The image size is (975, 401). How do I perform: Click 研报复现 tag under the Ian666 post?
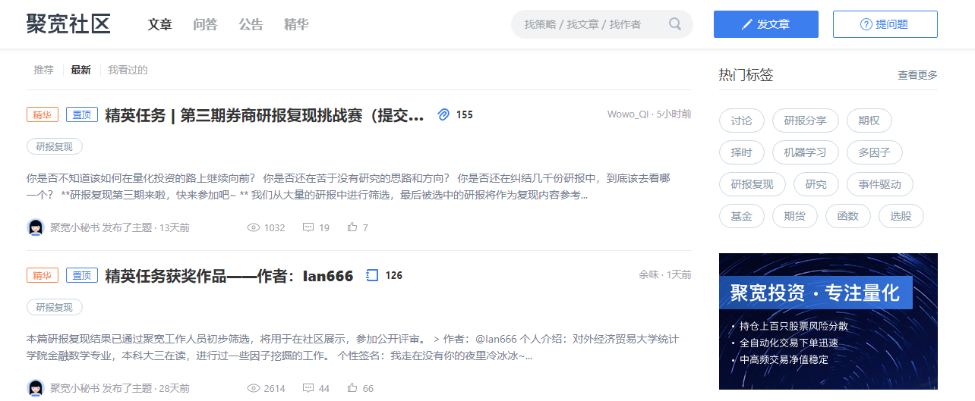click(55, 307)
